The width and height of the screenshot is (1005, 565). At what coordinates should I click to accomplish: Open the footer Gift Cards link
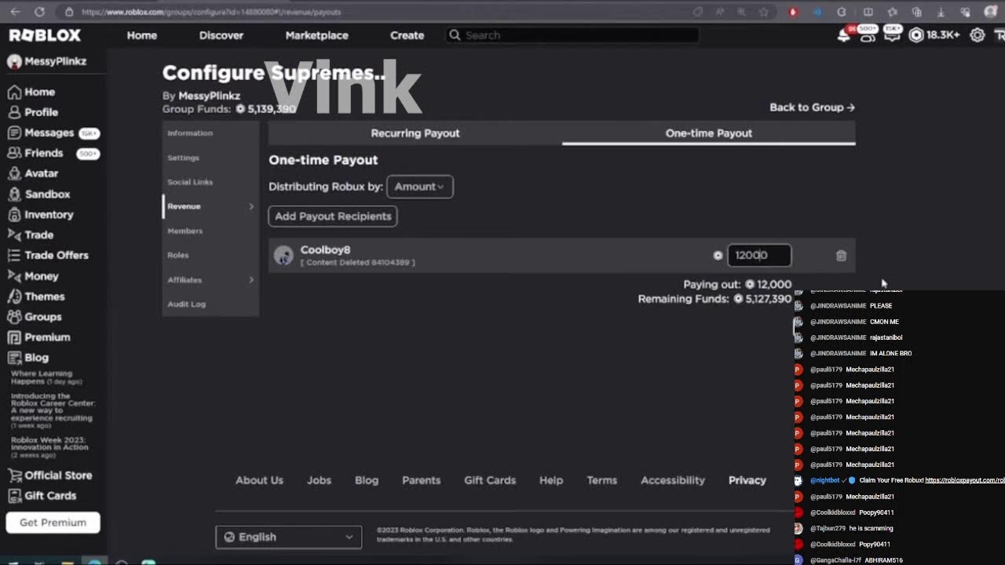[x=490, y=480]
